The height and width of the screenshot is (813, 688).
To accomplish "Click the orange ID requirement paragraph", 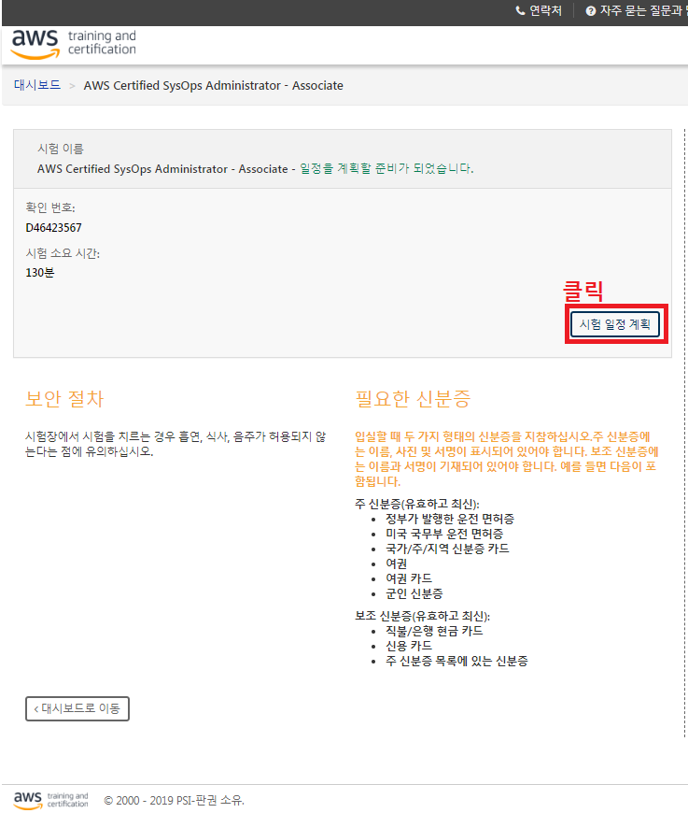I will coord(507,459).
